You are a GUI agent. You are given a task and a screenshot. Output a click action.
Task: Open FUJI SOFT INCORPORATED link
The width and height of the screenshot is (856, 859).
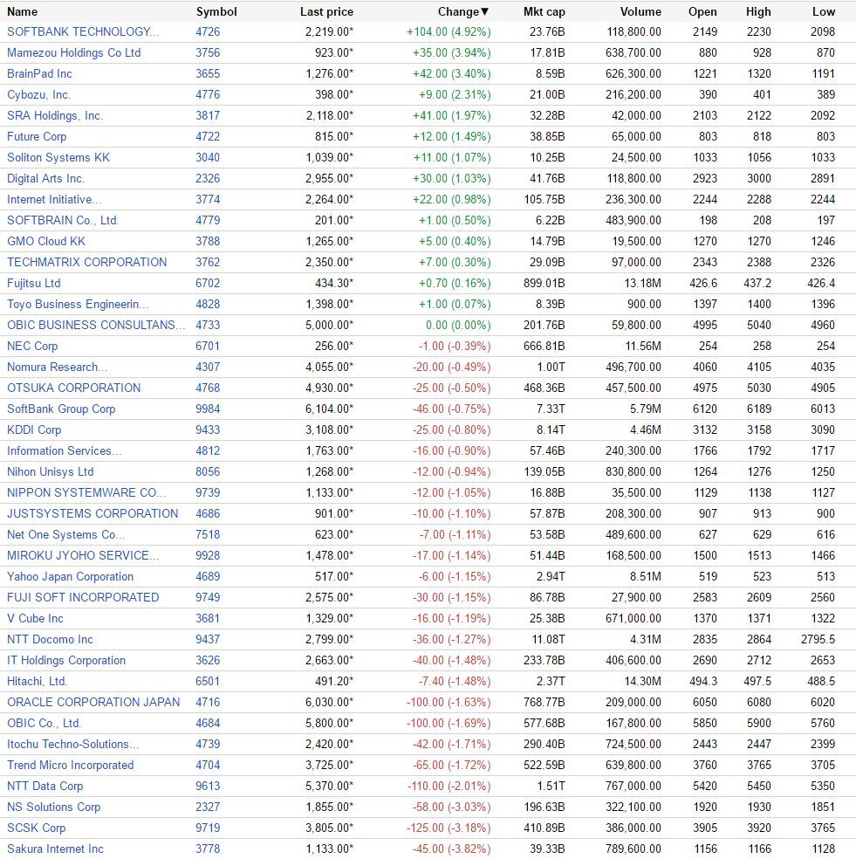(83, 598)
